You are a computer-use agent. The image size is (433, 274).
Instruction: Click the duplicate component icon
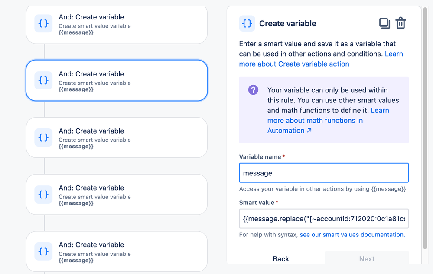(x=384, y=23)
